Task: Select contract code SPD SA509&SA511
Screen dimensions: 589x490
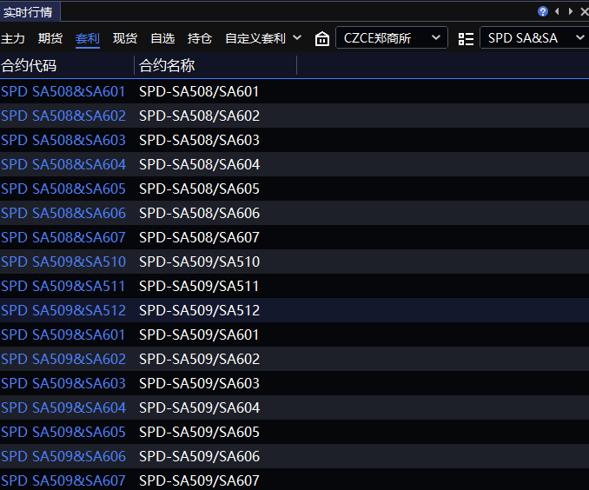Action: pos(63,286)
